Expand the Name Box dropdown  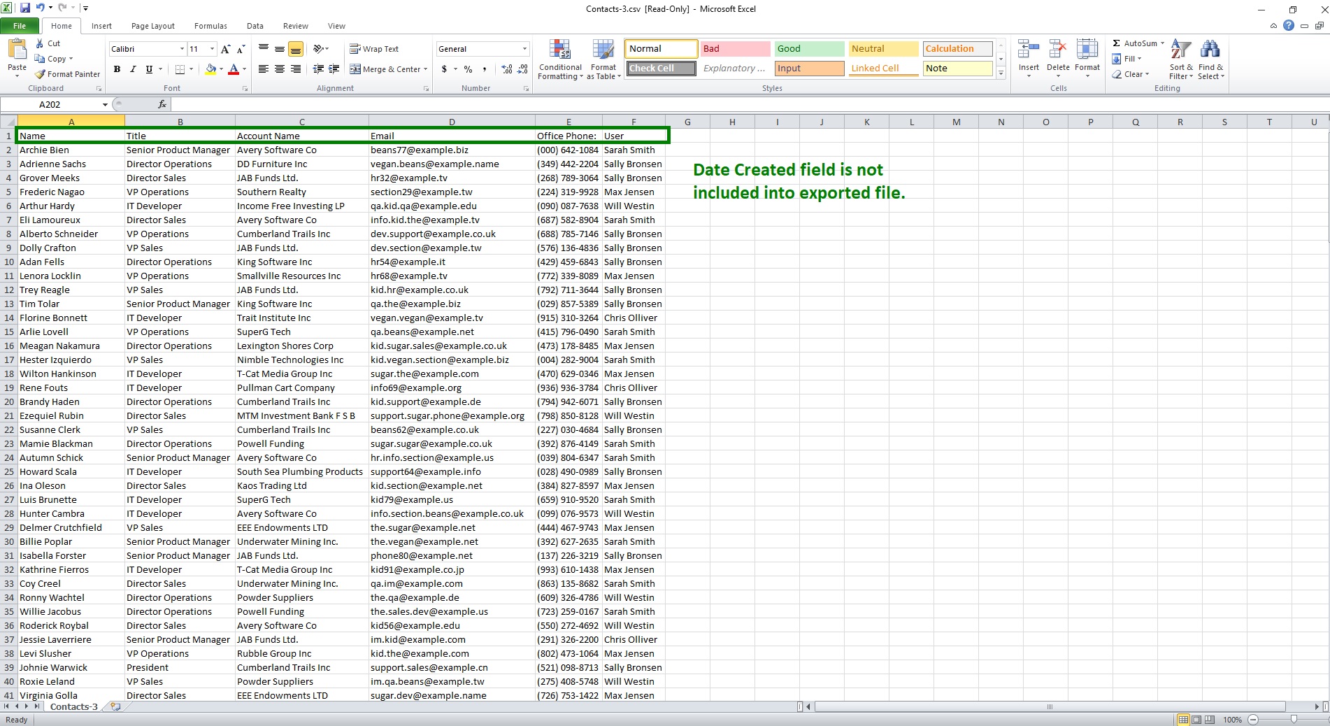click(x=105, y=104)
